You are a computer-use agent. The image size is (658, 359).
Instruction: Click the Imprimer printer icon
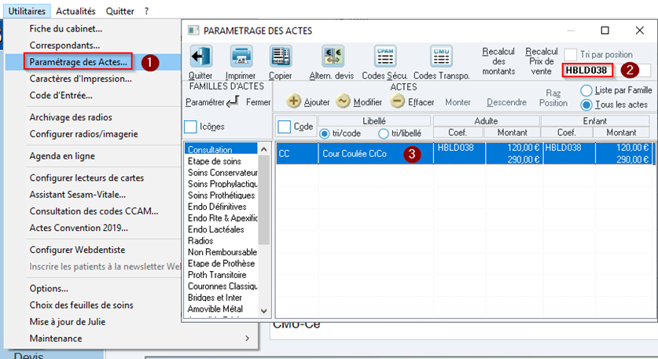tap(241, 57)
